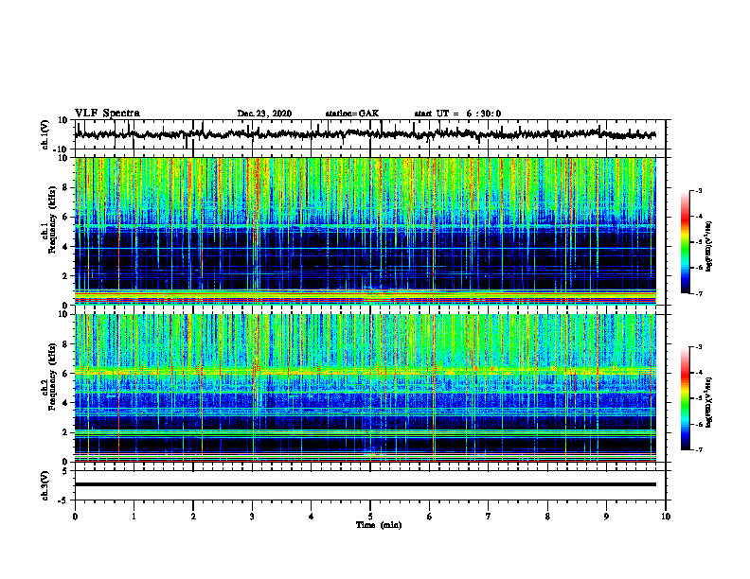Viewport: 750px width, 579px height.
Task: Click time axis tick label "9"
Action: tap(606, 517)
